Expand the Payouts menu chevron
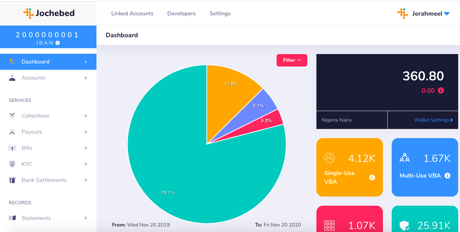This screenshot has width=460, height=232. (86, 132)
